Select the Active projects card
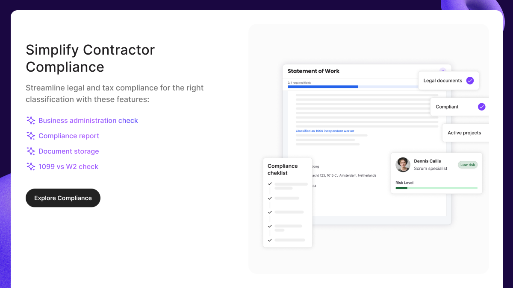Image resolution: width=513 pixels, height=288 pixels. [x=466, y=133]
